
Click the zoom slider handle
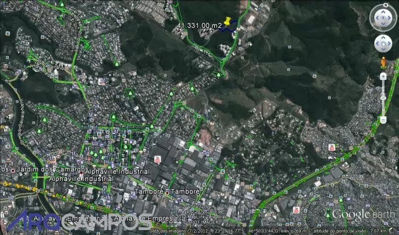tap(383, 98)
